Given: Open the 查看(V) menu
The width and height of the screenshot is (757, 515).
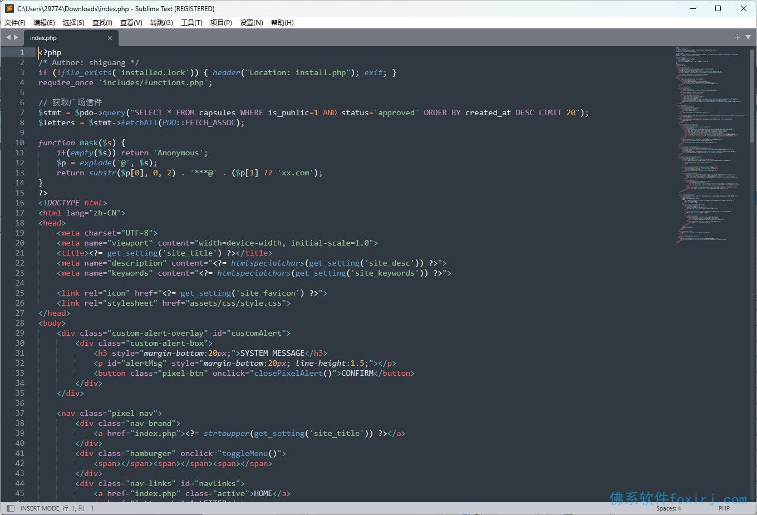Looking at the screenshot, I should point(131,23).
